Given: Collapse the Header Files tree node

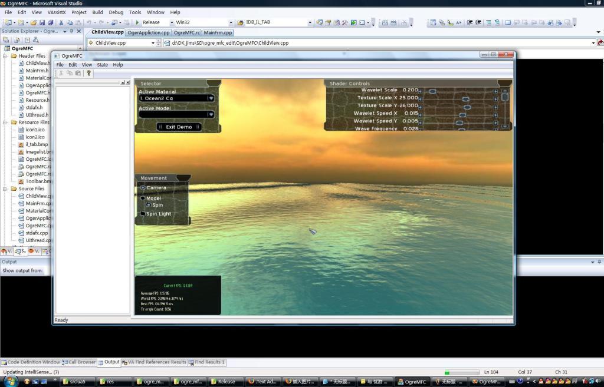Looking at the screenshot, I should 5,56.
